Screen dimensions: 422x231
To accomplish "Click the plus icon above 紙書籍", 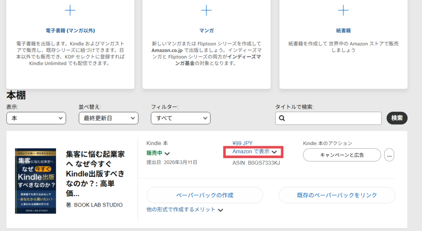I will coord(343,10).
